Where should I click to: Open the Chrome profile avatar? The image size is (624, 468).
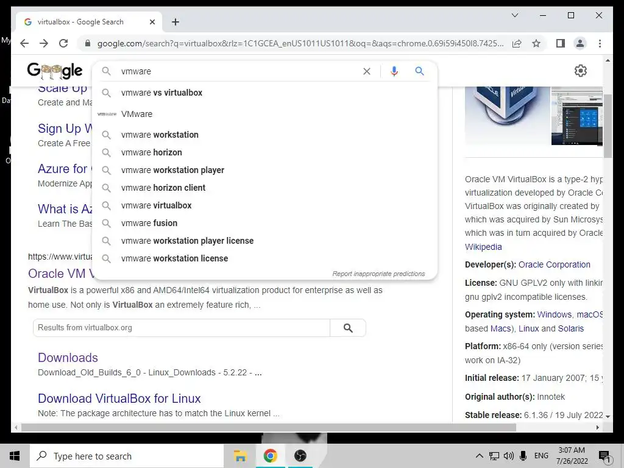click(580, 43)
